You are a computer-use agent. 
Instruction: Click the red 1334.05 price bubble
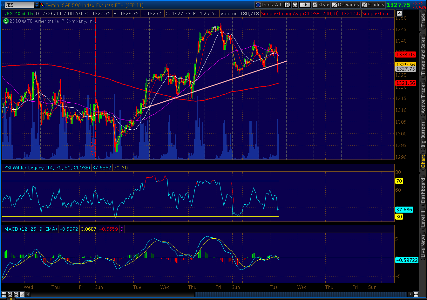pos(406,55)
